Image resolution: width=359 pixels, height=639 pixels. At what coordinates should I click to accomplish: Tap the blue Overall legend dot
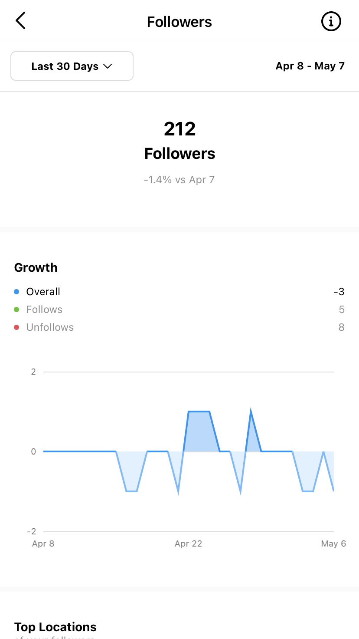[16, 292]
